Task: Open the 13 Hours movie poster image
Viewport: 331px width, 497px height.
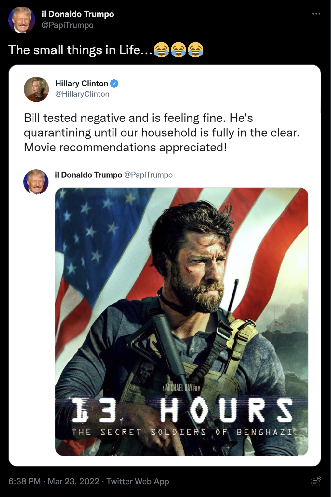Action: (x=181, y=322)
